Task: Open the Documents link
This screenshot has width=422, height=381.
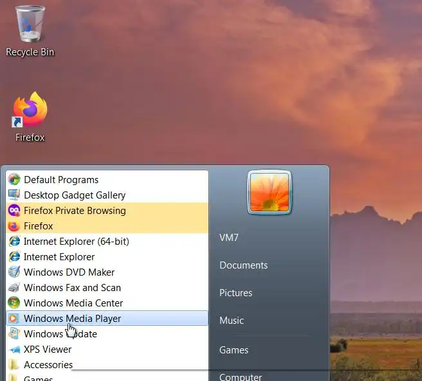Action: [x=244, y=265]
